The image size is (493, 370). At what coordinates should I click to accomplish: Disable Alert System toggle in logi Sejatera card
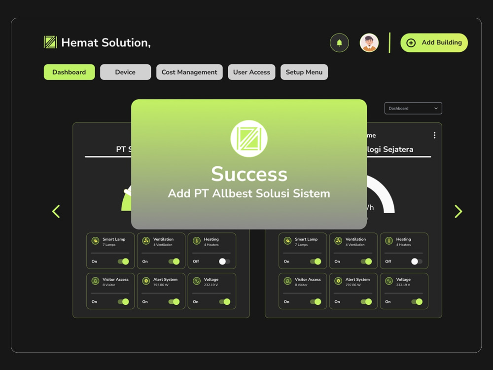366,302
